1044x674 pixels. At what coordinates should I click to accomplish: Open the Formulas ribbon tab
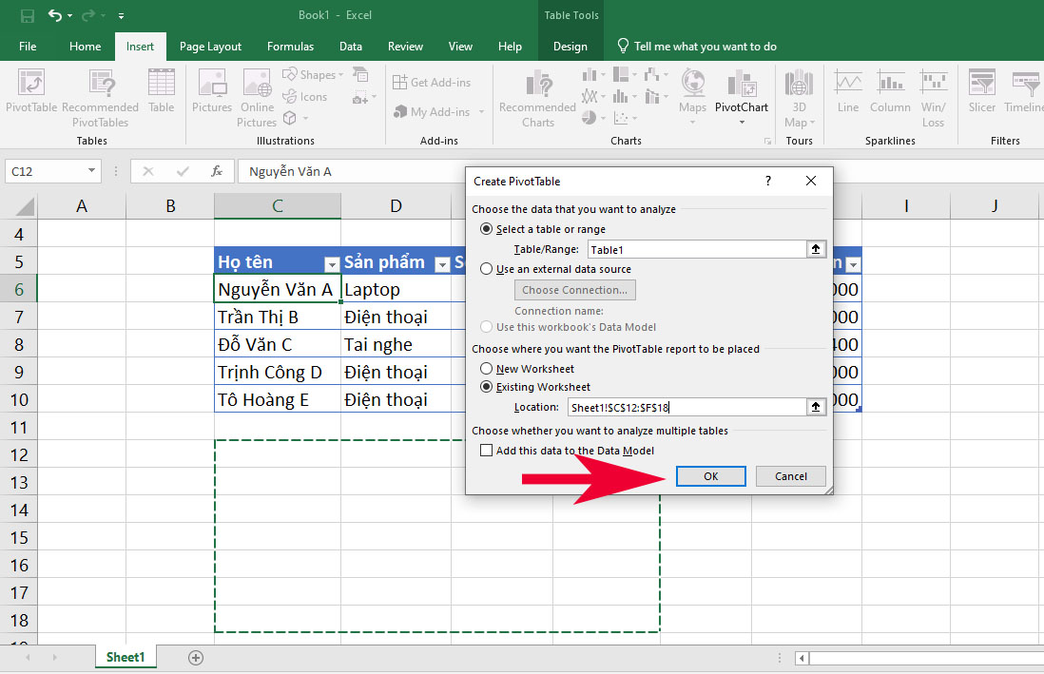click(x=290, y=46)
